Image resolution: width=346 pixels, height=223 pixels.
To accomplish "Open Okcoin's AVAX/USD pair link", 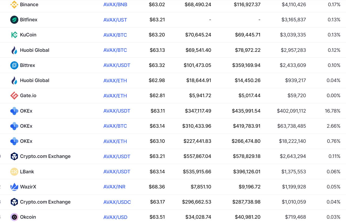I will (x=115, y=217).
